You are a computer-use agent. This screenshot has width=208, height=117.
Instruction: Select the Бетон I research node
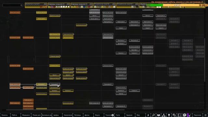95,16
